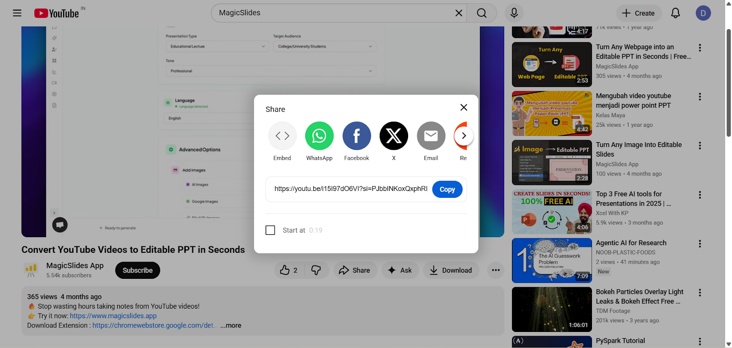Play Mengubah video youtube thumbnail
This screenshot has width=732, height=348.
point(552,114)
